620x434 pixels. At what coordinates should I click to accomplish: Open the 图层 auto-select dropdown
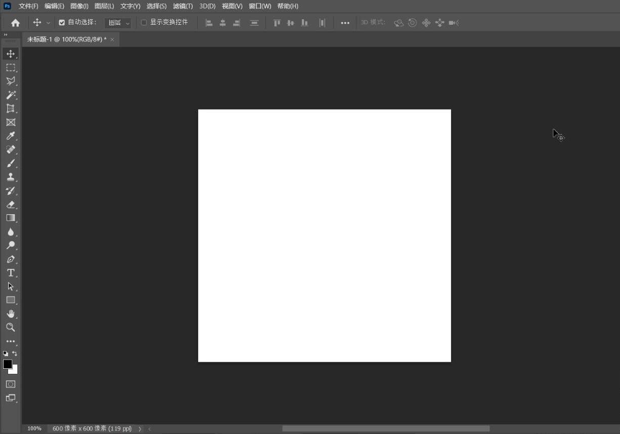pos(118,22)
